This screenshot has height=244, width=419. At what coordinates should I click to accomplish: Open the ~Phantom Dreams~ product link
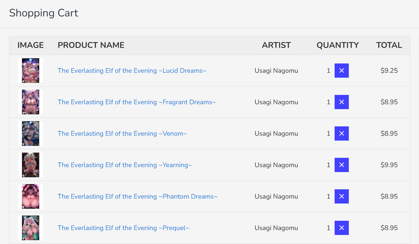(x=137, y=196)
